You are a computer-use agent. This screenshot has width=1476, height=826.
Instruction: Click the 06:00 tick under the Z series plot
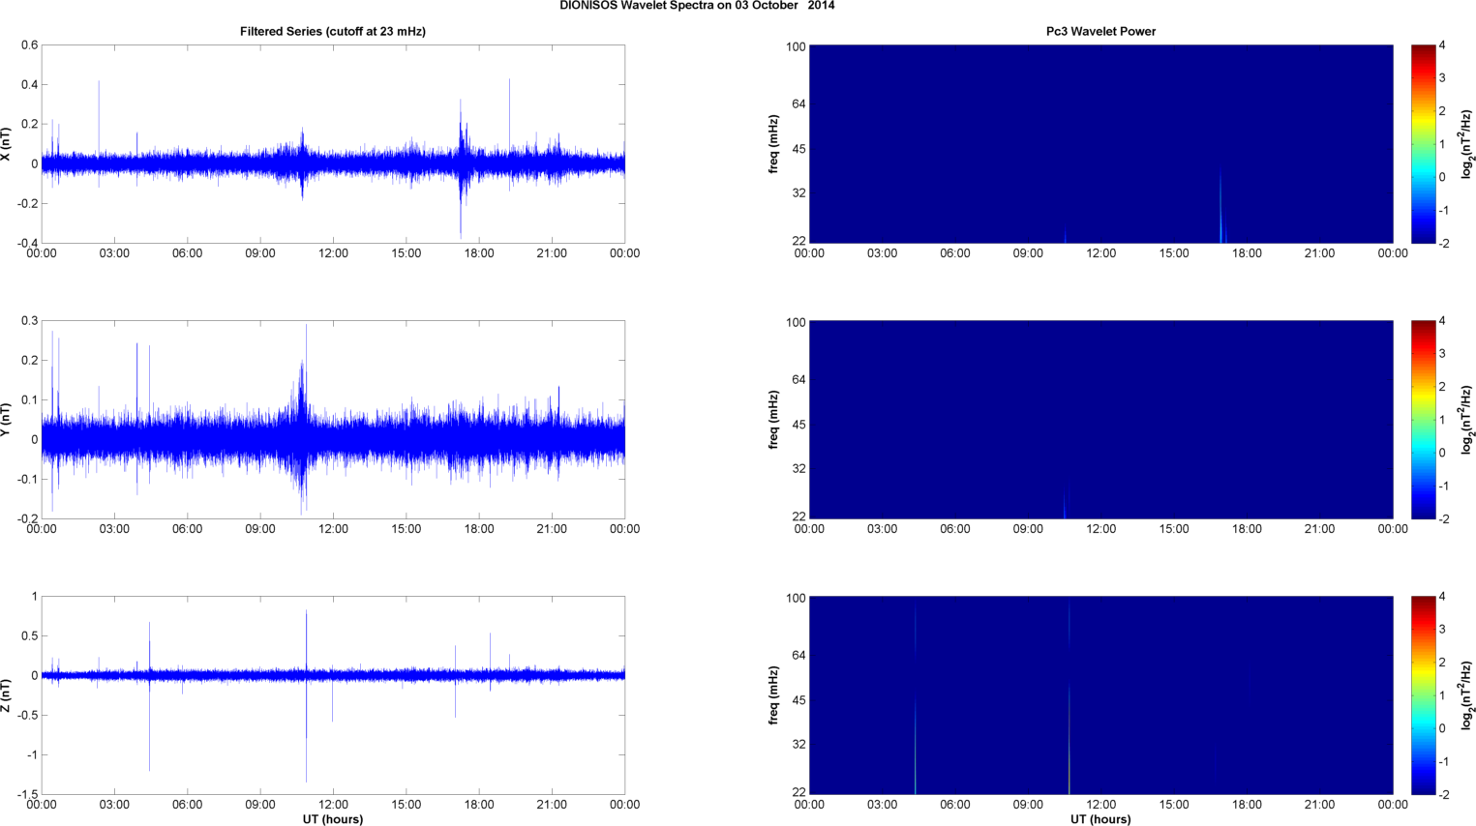tap(187, 805)
